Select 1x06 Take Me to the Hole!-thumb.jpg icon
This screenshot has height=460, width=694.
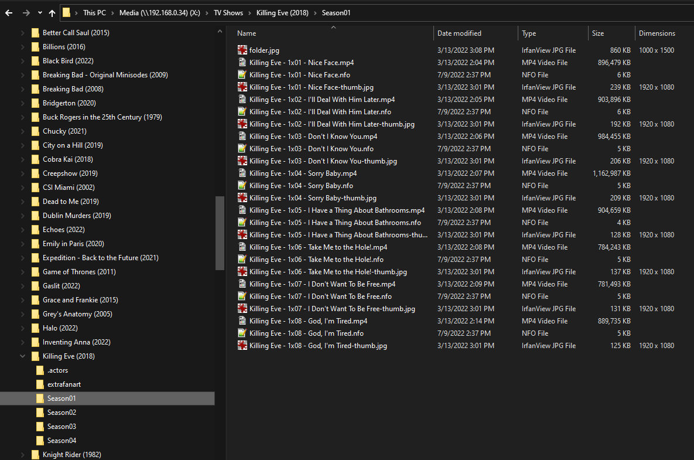pos(242,271)
